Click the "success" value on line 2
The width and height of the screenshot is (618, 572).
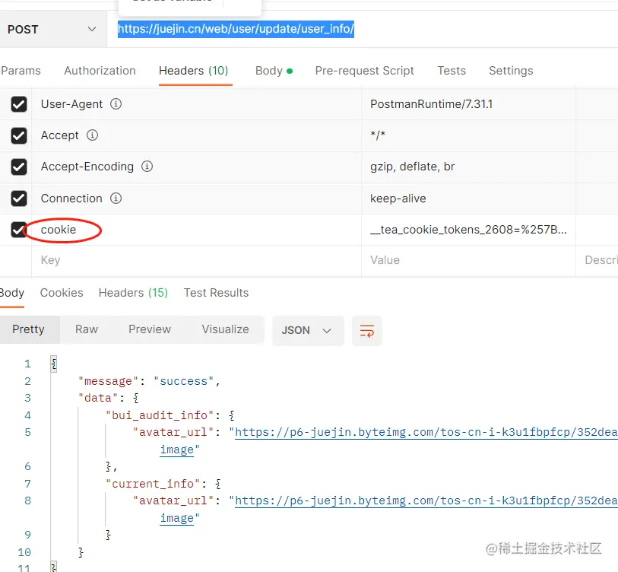coord(183,382)
